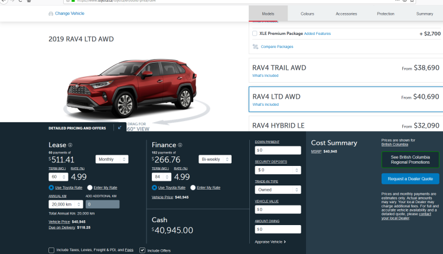443x254 pixels.
Task: Switch to the Protection tab
Action: click(x=386, y=14)
